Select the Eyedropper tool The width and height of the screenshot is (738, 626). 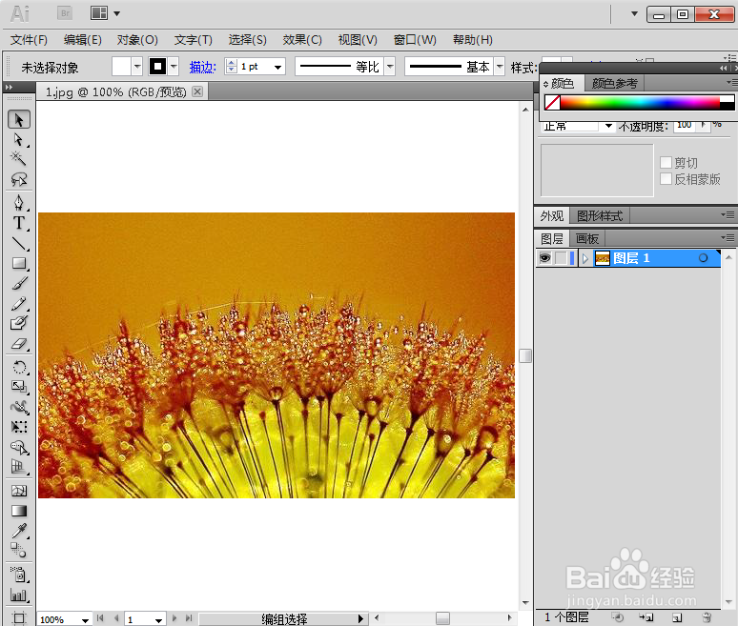(19, 531)
